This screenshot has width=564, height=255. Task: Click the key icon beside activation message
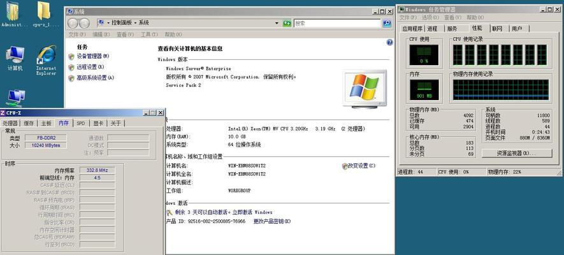point(170,212)
